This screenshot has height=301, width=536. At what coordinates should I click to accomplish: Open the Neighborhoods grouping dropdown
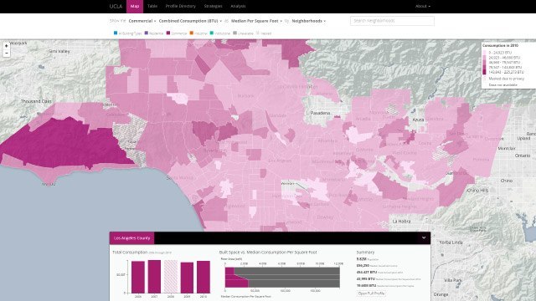click(x=309, y=21)
